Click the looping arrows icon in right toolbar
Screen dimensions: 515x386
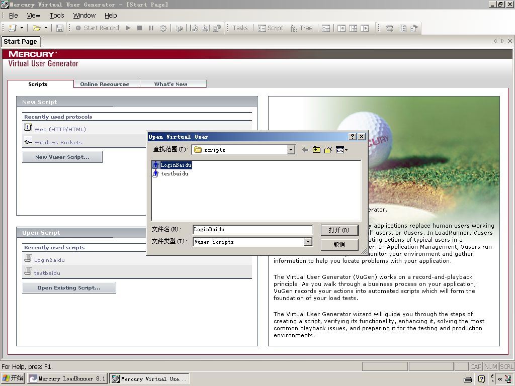pyautogui.click(x=390, y=28)
